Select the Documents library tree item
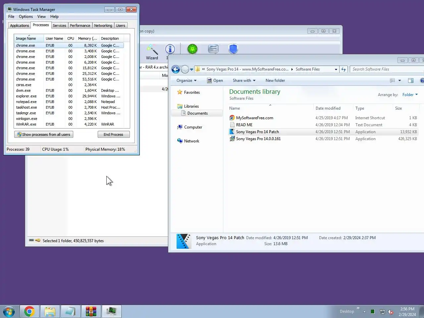Viewport: 424px width, 318px height. click(197, 113)
